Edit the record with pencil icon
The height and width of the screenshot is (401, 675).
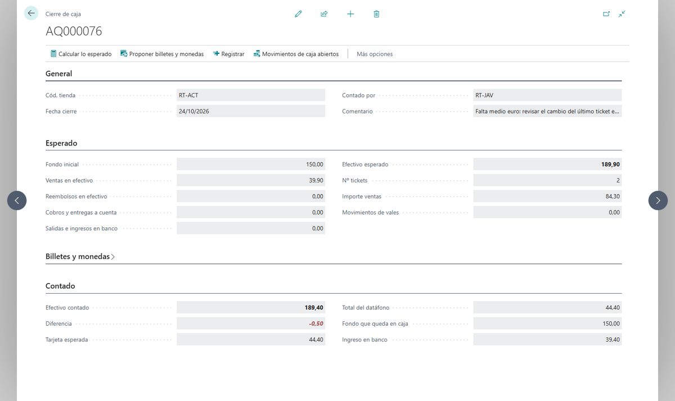[298, 14]
